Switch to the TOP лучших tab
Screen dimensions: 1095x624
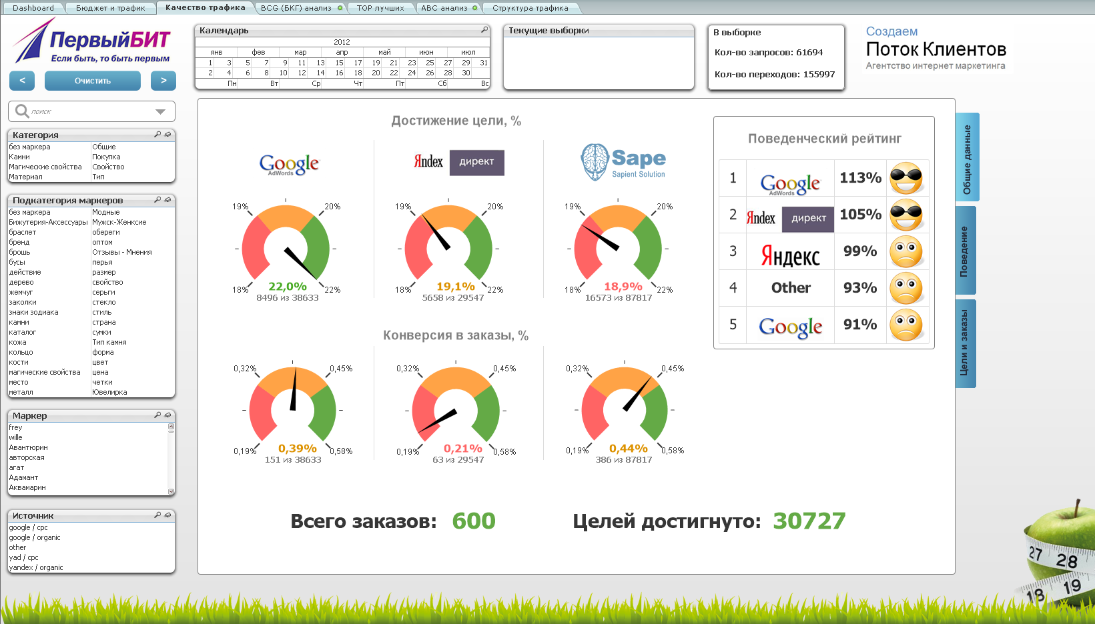tap(380, 8)
